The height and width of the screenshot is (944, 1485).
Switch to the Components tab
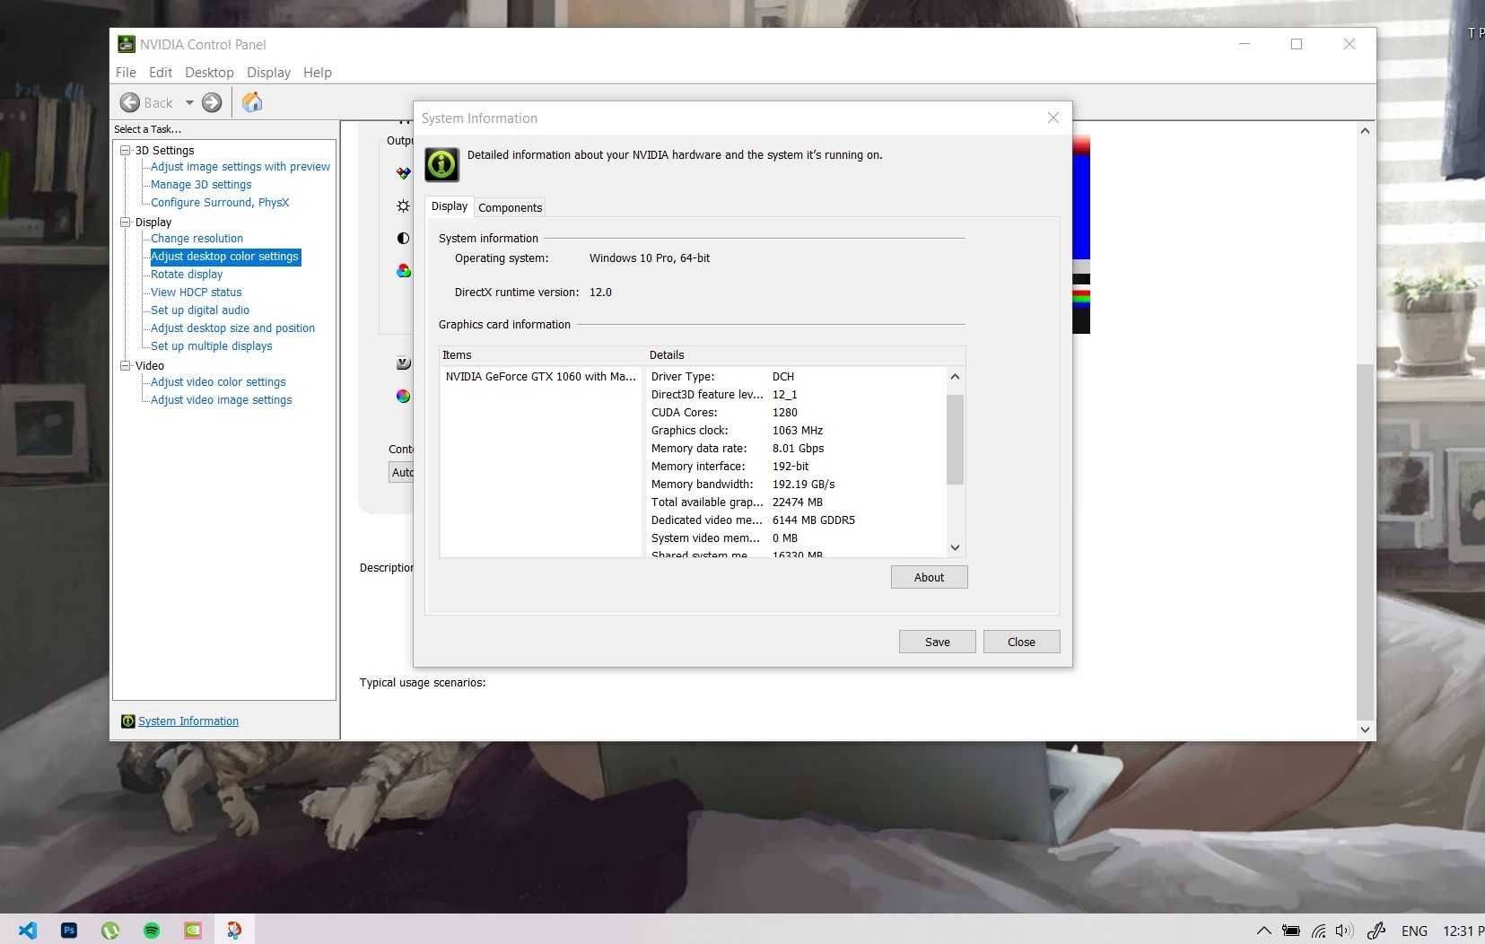(510, 207)
